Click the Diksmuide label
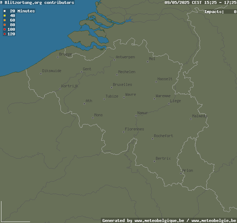 52,71
